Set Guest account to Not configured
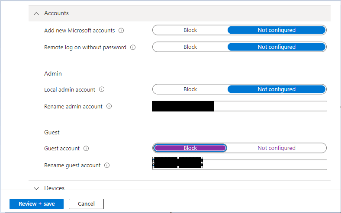Viewport: 341px width, 213px height. point(276,148)
